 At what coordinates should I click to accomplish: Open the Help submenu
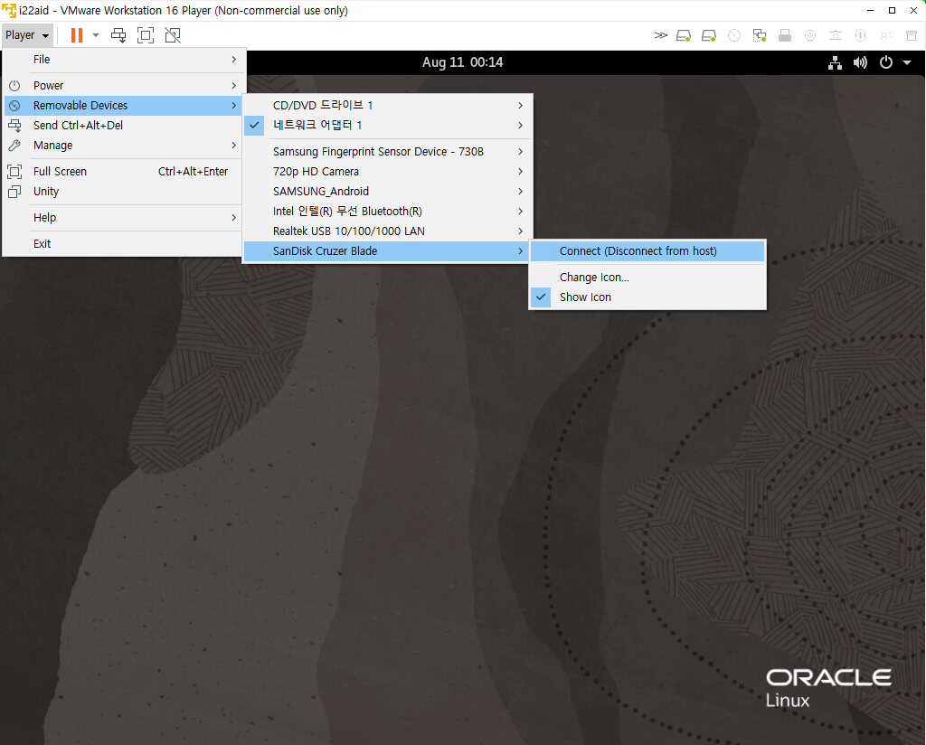pyautogui.click(x=123, y=218)
